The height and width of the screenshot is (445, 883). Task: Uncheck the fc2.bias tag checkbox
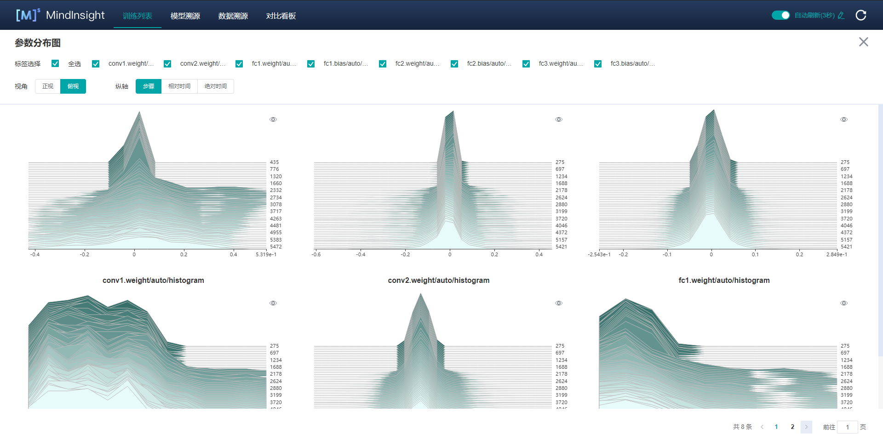coord(454,64)
